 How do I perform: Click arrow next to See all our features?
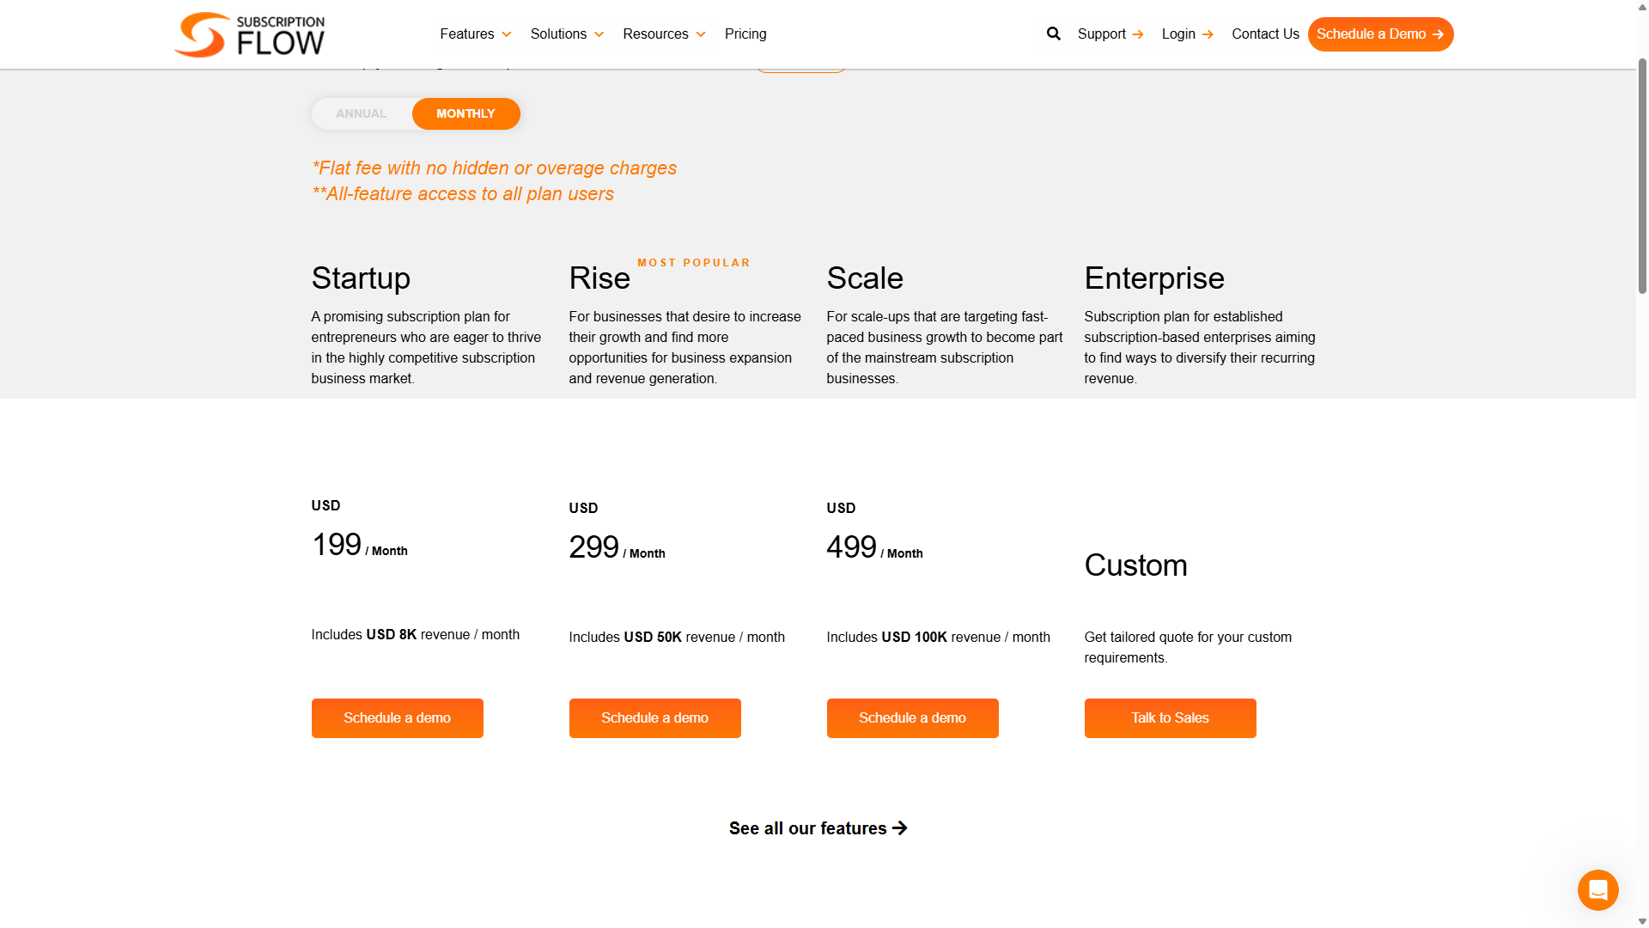click(900, 828)
